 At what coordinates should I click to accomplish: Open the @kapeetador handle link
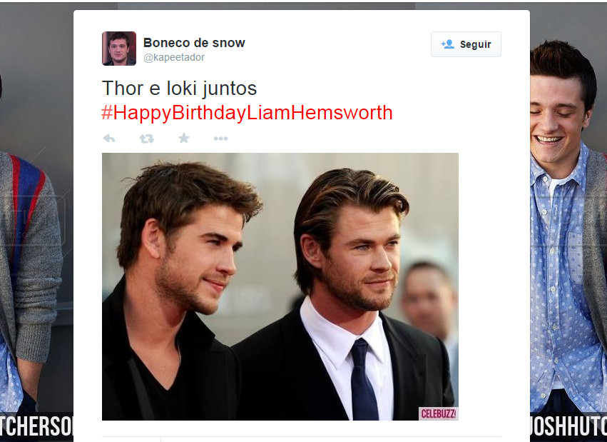(174, 57)
